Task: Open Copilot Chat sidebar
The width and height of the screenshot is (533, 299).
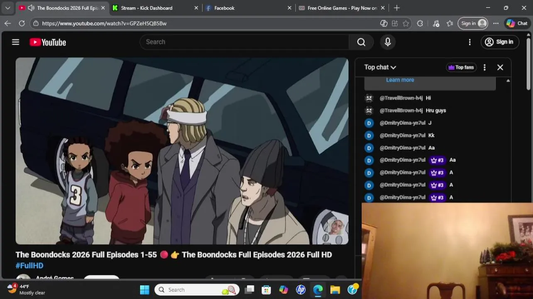Action: click(517, 23)
